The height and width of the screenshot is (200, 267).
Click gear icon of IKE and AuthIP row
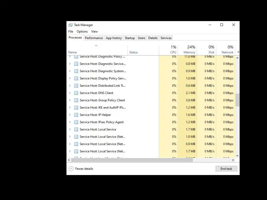click(x=76, y=108)
